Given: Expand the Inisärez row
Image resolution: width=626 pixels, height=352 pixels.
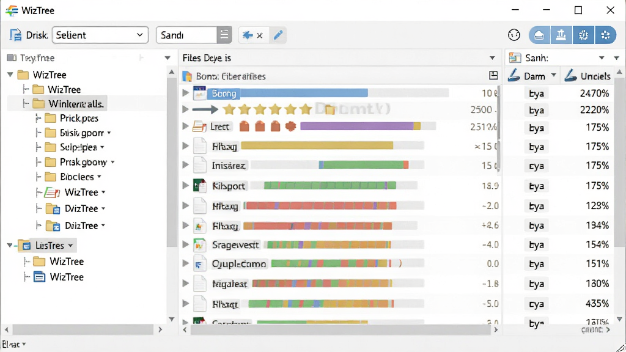Looking at the screenshot, I should click(185, 165).
